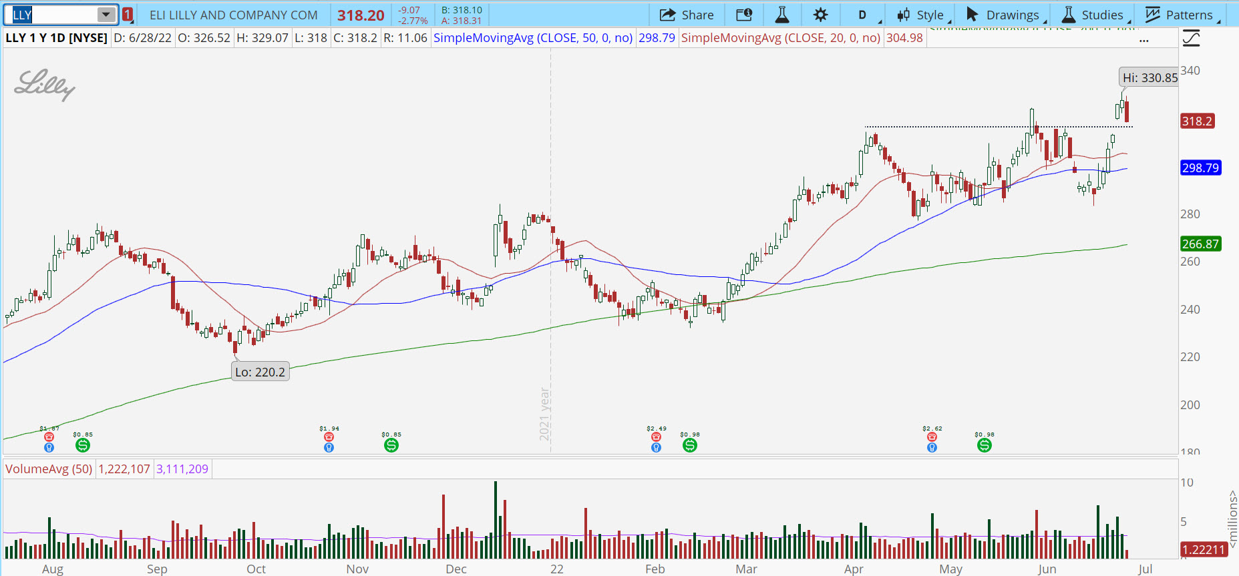Click the 318.20 last price in the toolbar

tap(361, 15)
